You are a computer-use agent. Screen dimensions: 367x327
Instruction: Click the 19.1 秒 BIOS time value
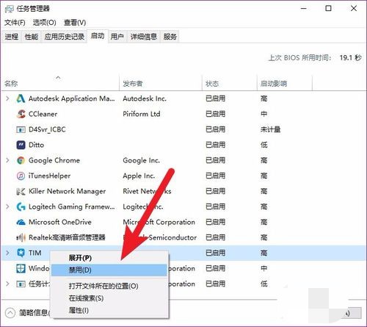click(350, 58)
